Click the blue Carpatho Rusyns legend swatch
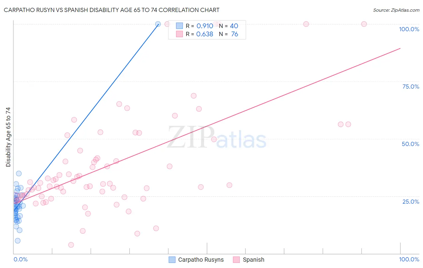Screen dimensions: 423x268 pyautogui.click(x=172, y=260)
